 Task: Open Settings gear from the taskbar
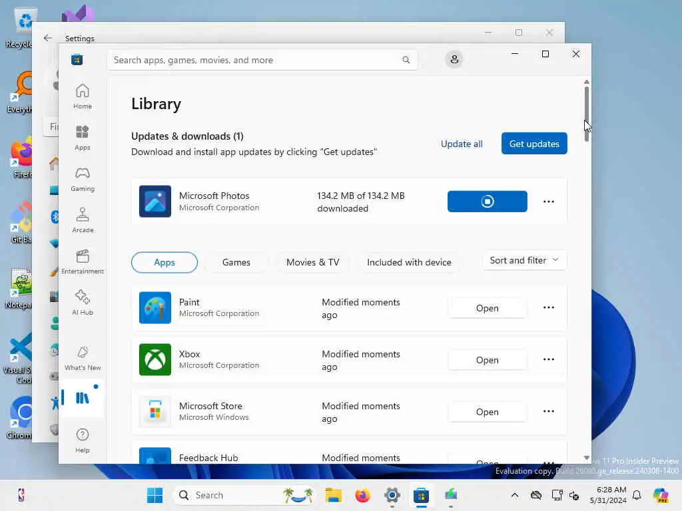(x=392, y=495)
